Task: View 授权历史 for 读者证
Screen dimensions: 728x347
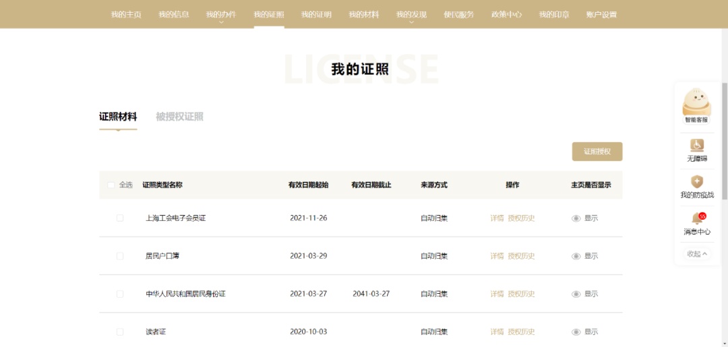Action: pyautogui.click(x=521, y=332)
